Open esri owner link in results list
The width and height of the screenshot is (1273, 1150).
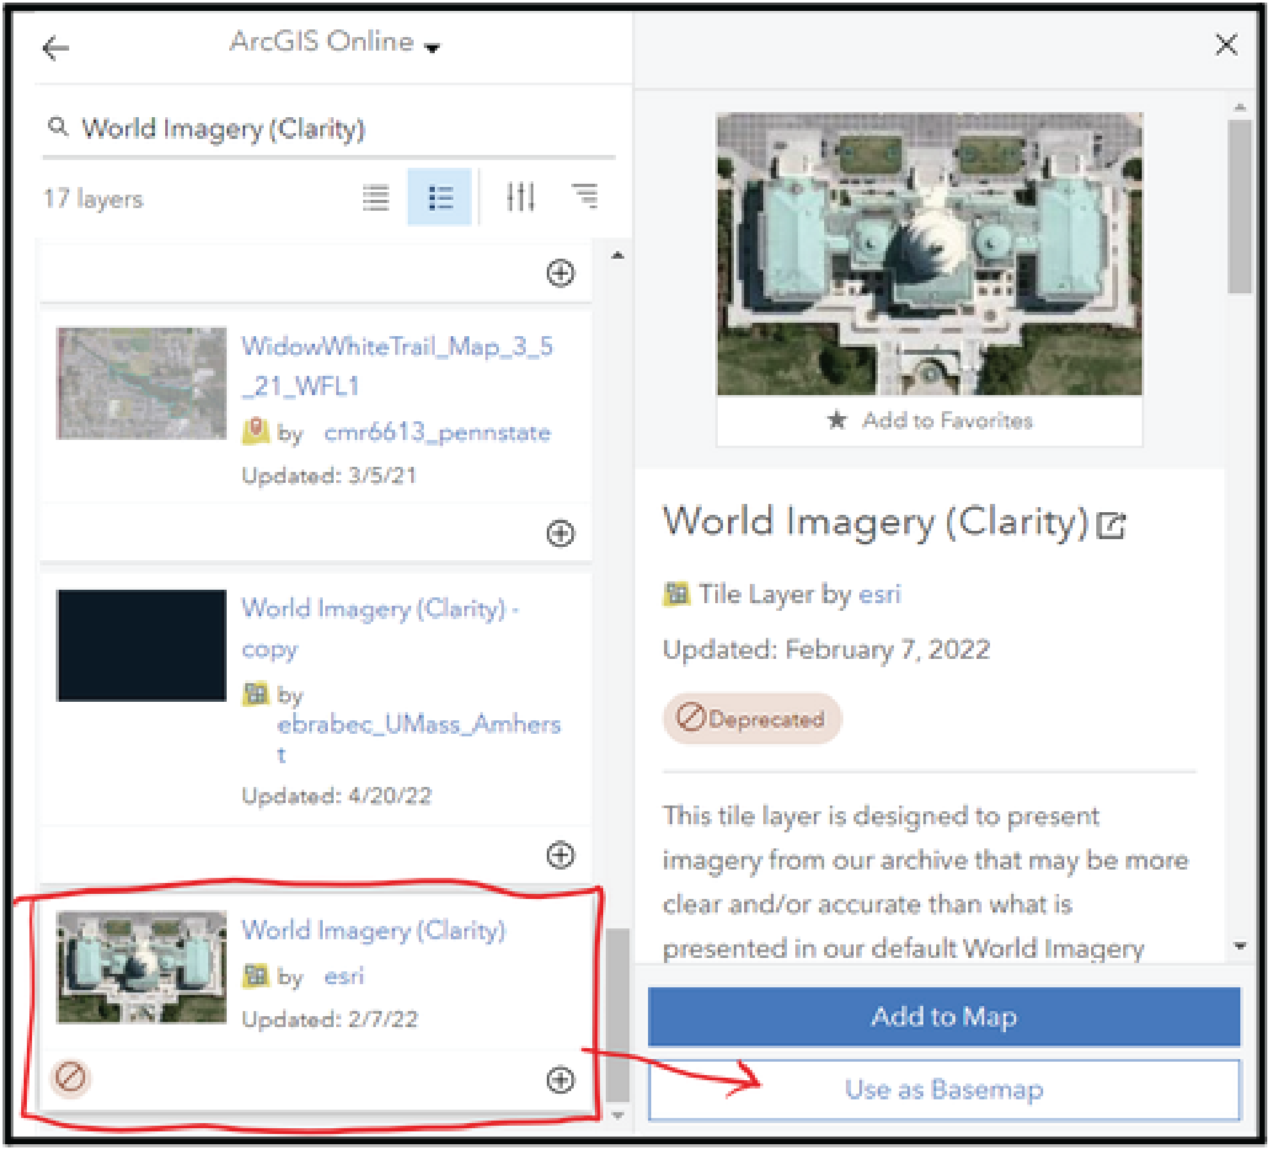click(344, 976)
